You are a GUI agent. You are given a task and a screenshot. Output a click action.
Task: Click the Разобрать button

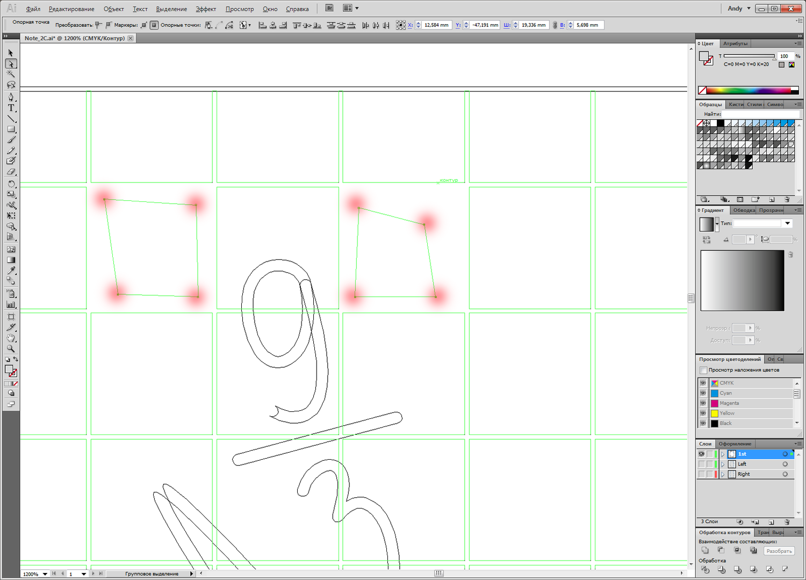click(x=779, y=551)
